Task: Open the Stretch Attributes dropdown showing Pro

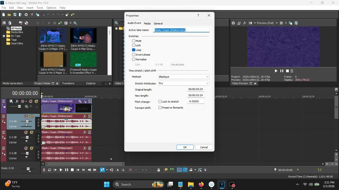Action: coord(184,83)
